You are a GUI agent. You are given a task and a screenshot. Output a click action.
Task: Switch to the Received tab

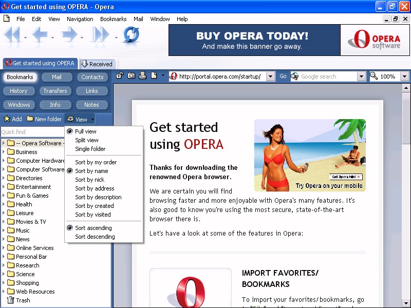click(x=98, y=64)
